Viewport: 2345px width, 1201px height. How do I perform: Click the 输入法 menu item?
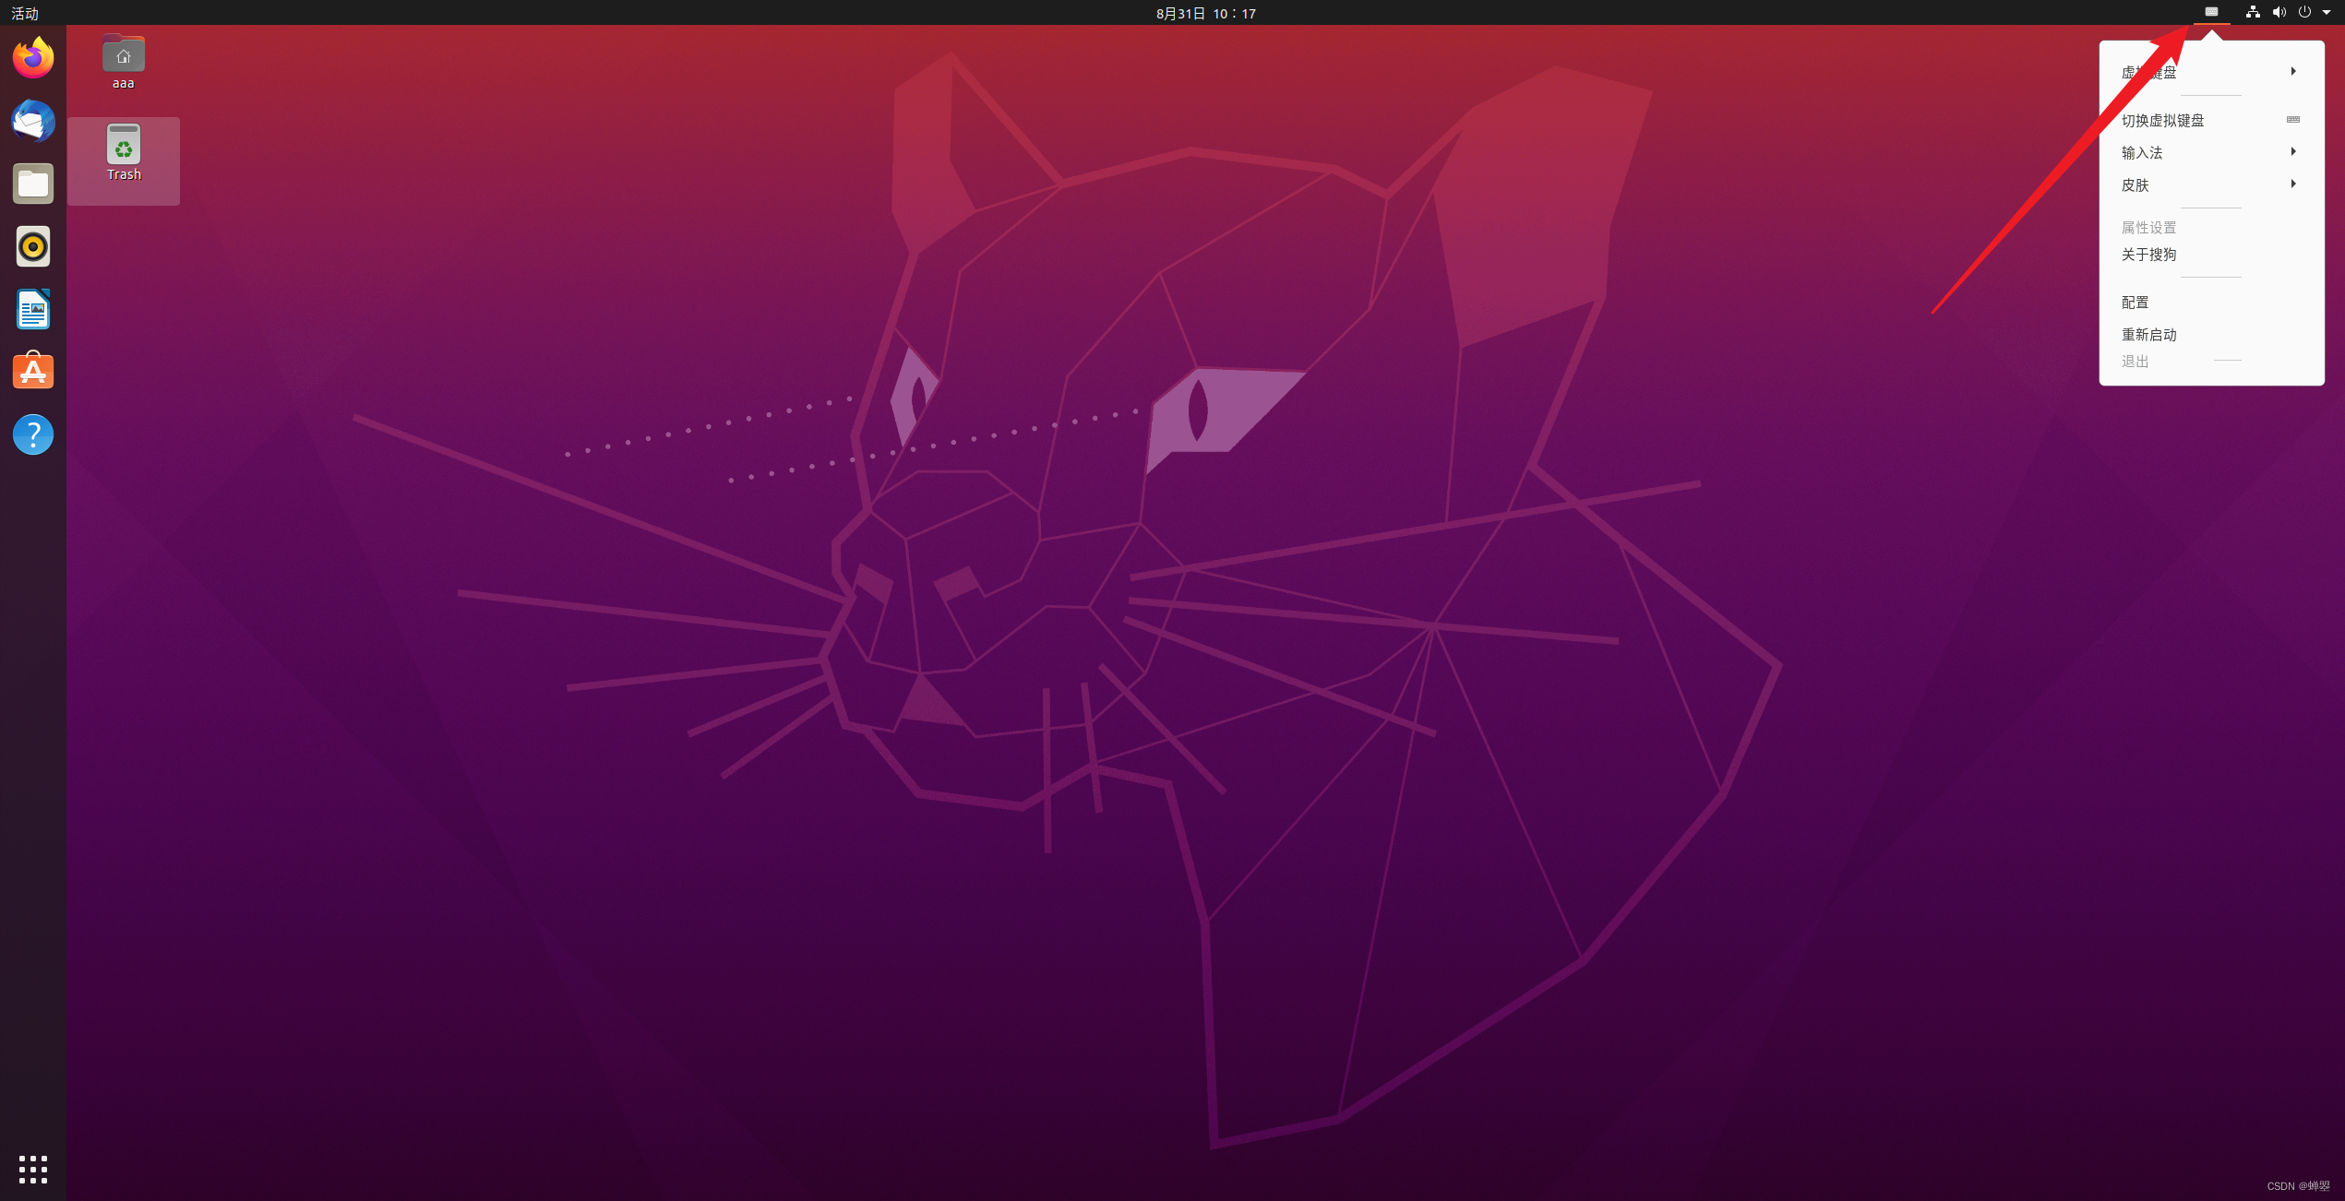pyautogui.click(x=2211, y=152)
